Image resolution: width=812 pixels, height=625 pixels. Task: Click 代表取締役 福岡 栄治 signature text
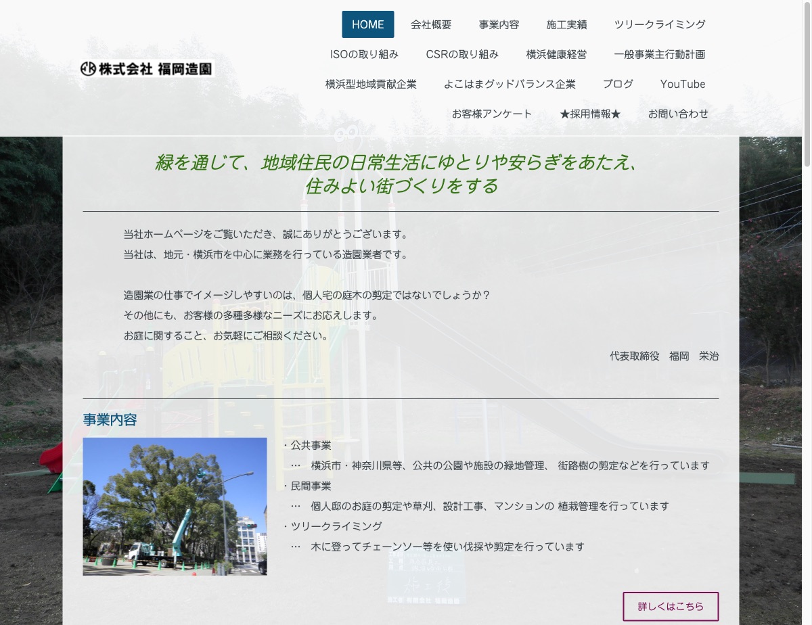[664, 356]
